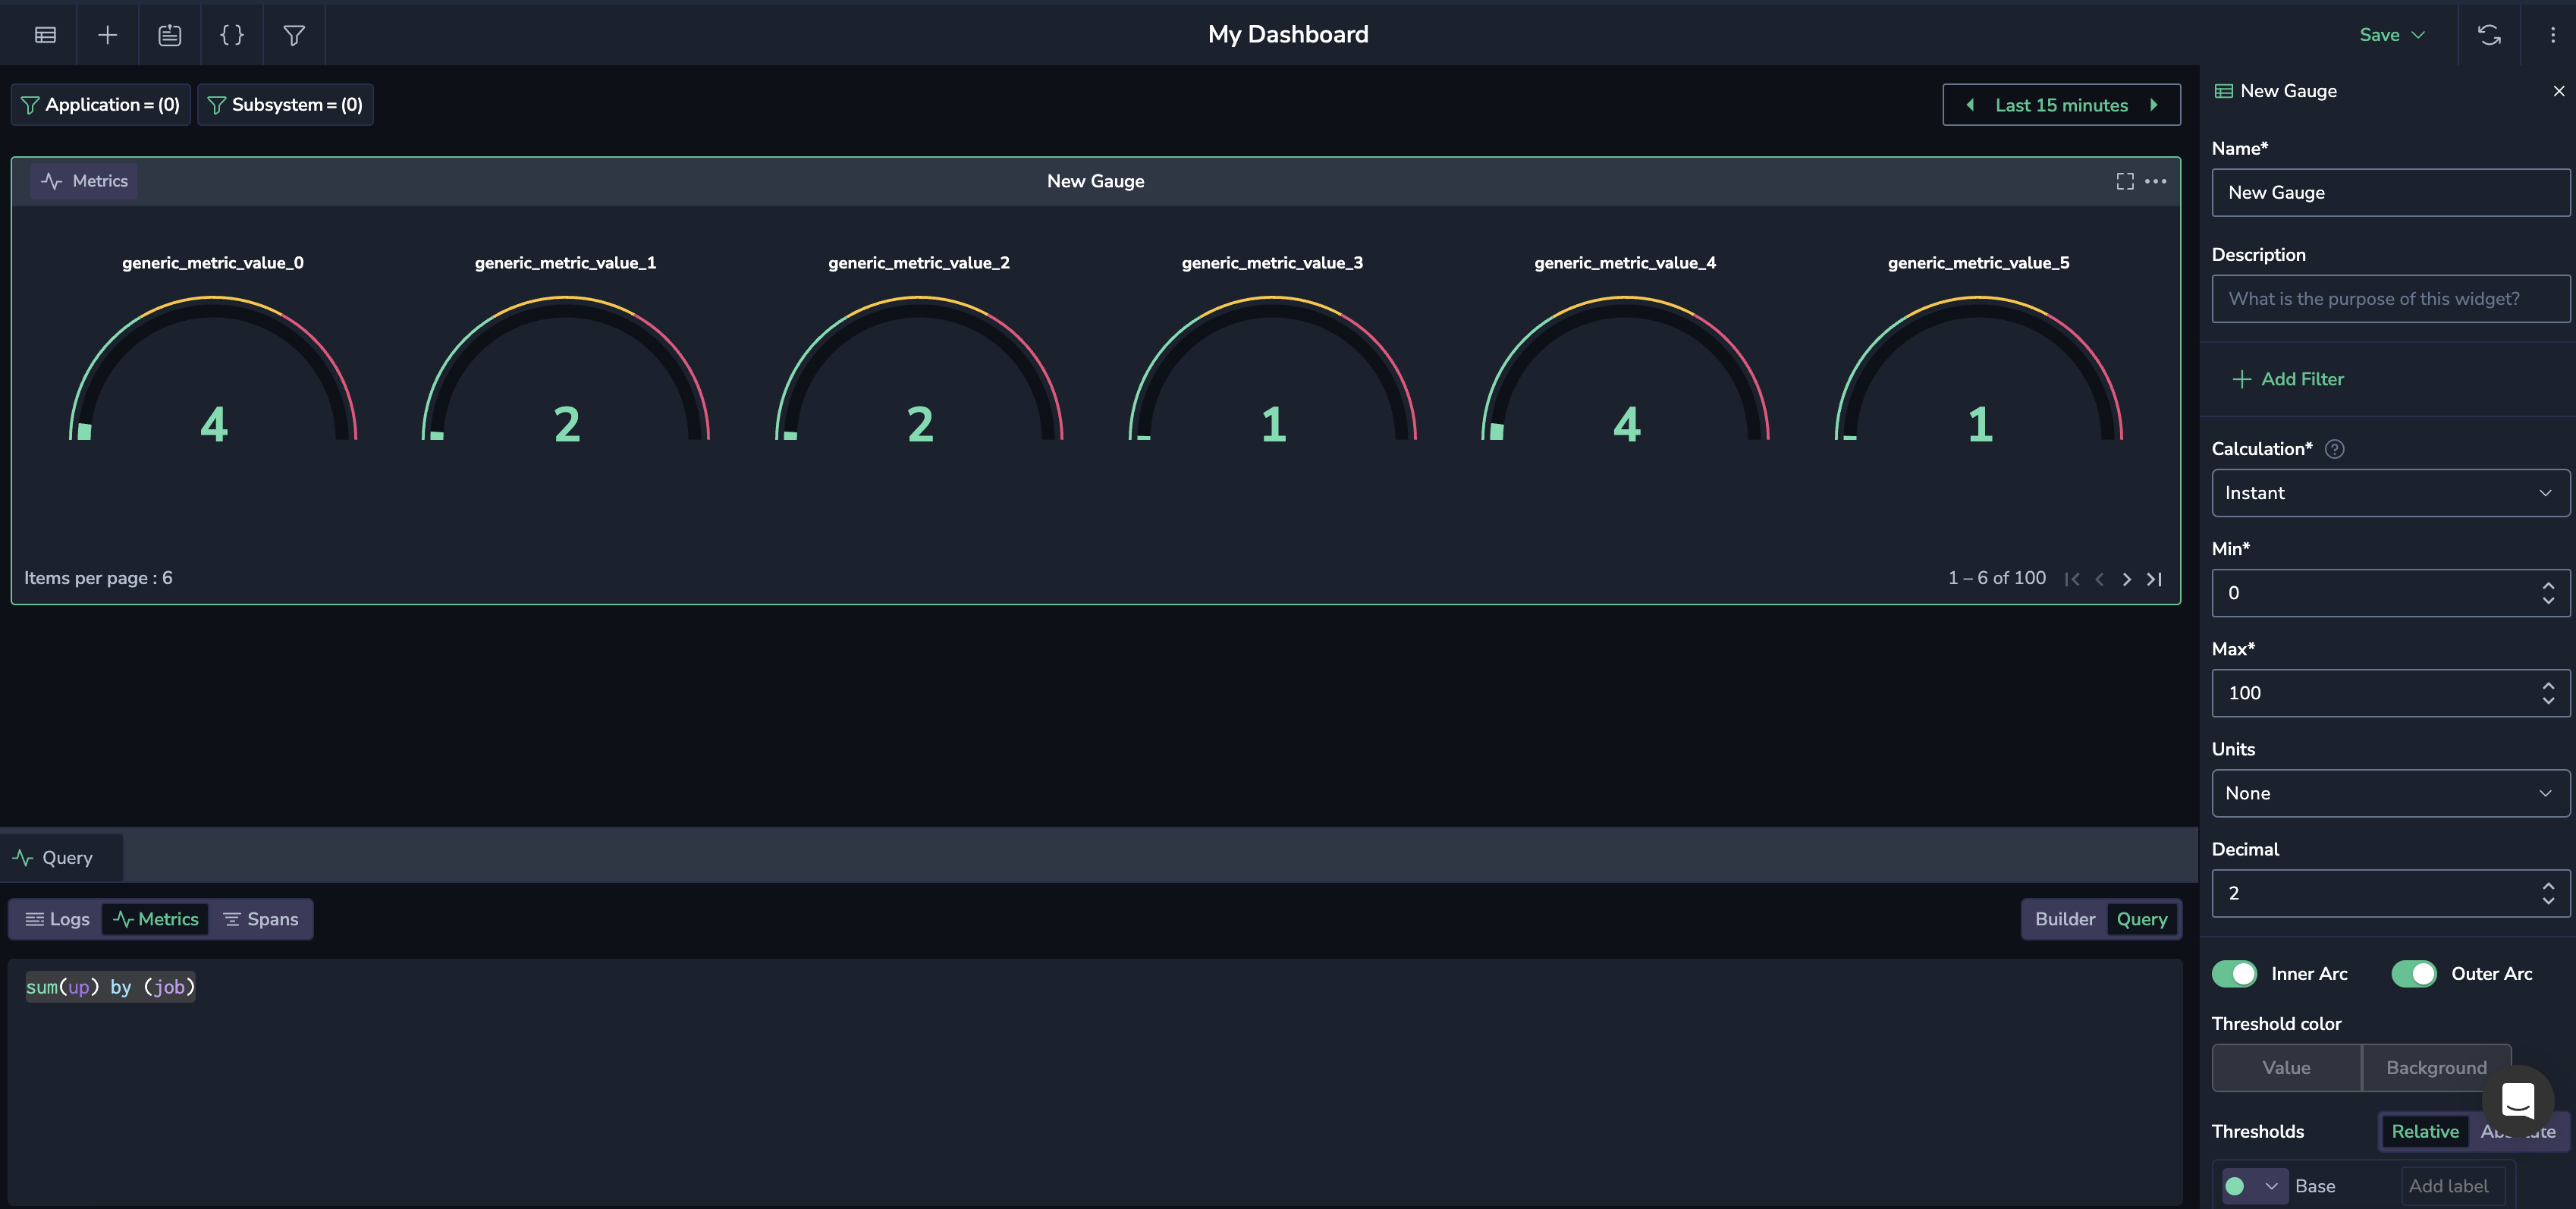Select Value threshold color mode

click(x=2286, y=1068)
